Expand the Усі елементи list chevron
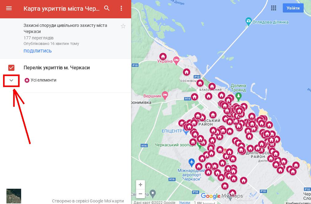Viewport: 311px width, 204px height. click(x=11, y=80)
